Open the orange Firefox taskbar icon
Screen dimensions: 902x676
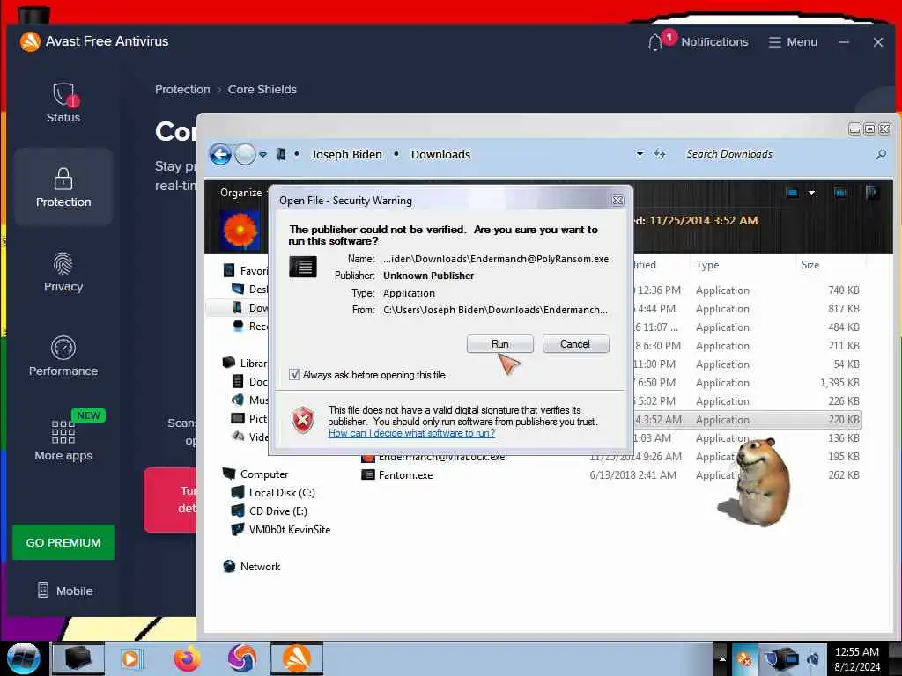(188, 658)
